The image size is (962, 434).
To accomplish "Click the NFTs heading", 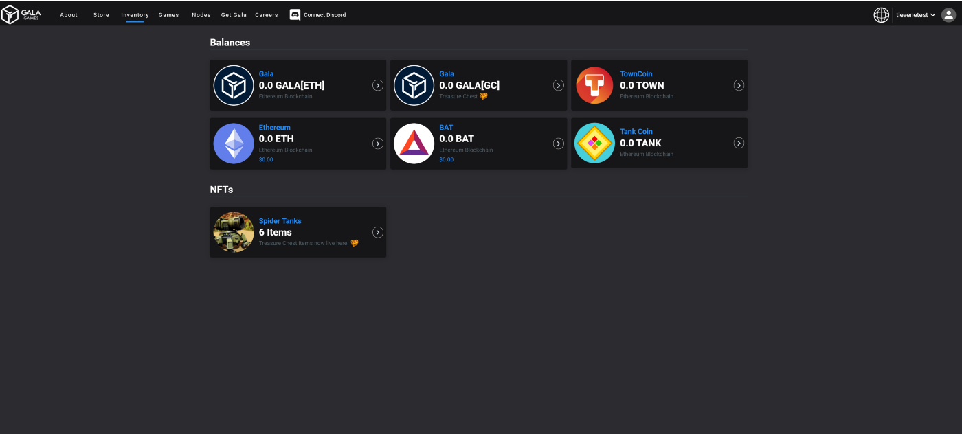I will (x=221, y=190).
